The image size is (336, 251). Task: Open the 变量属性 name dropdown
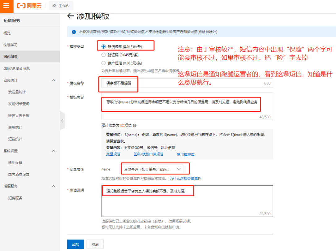click(152, 169)
